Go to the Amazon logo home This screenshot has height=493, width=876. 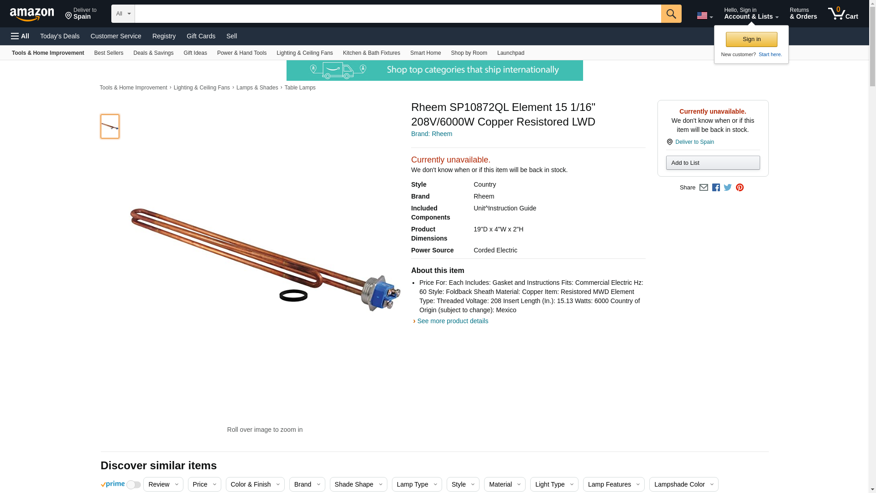pyautogui.click(x=32, y=14)
